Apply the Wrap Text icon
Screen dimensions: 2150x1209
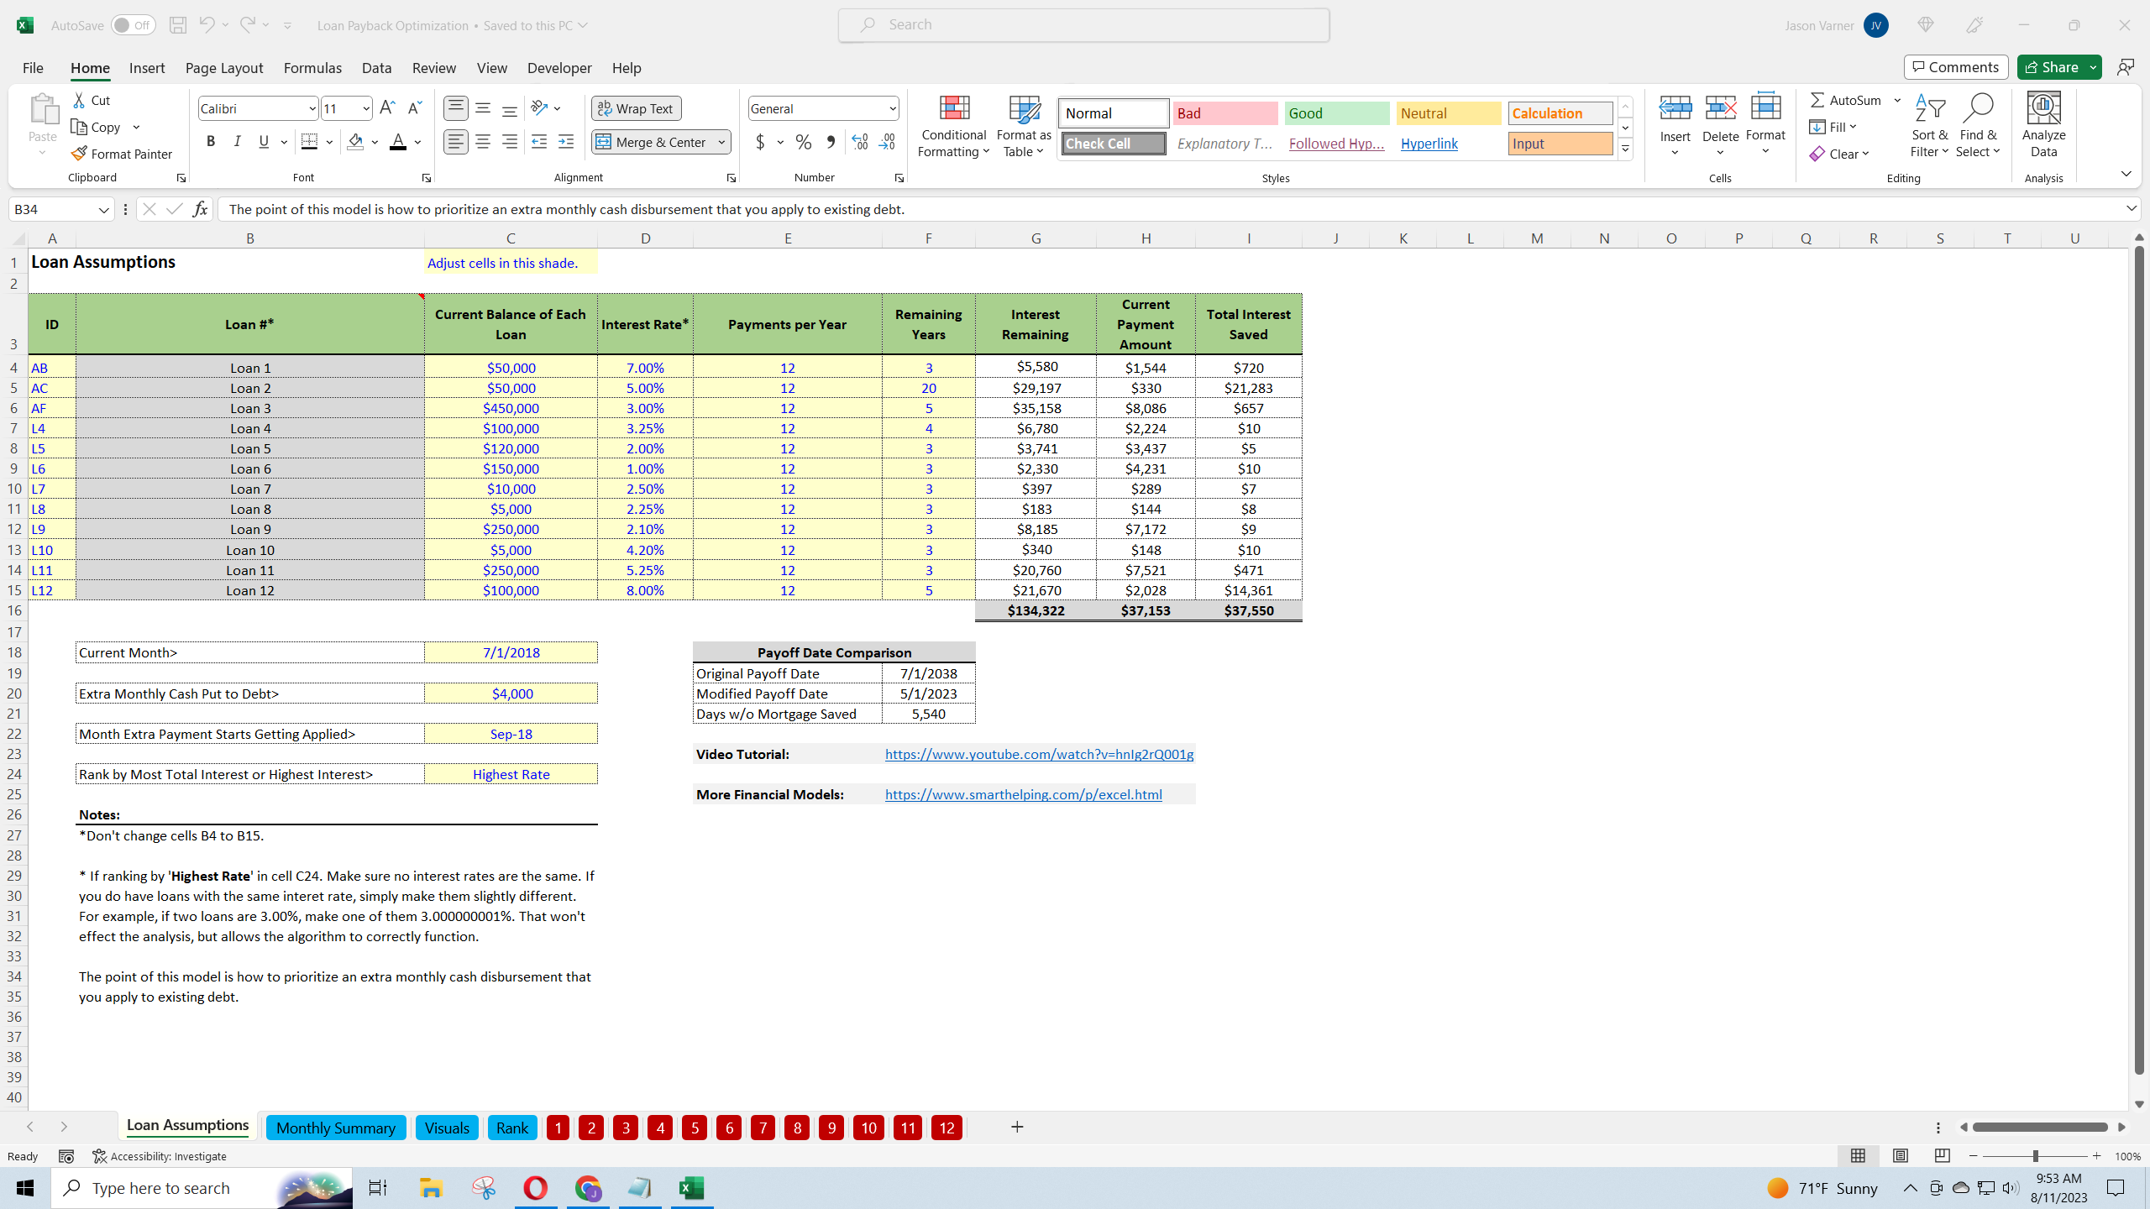coord(636,108)
